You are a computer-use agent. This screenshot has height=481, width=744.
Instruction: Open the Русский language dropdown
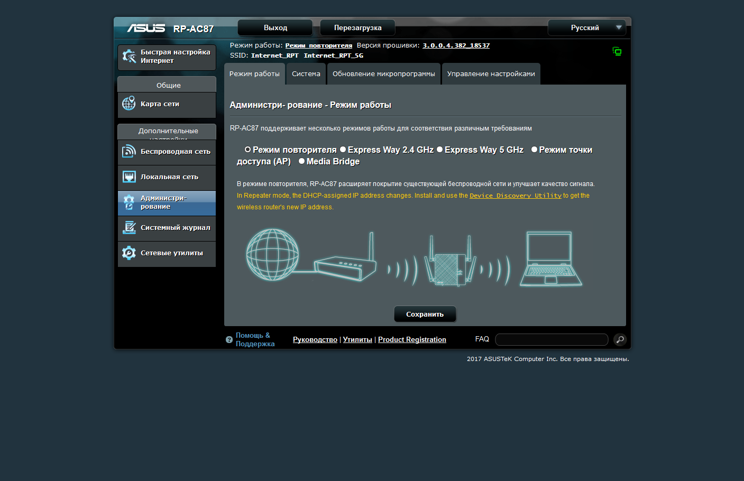click(587, 27)
